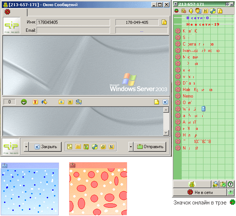This screenshot has height=216, width=236.
Task: Click the Имя field showing 178049405
Action: 73,22
